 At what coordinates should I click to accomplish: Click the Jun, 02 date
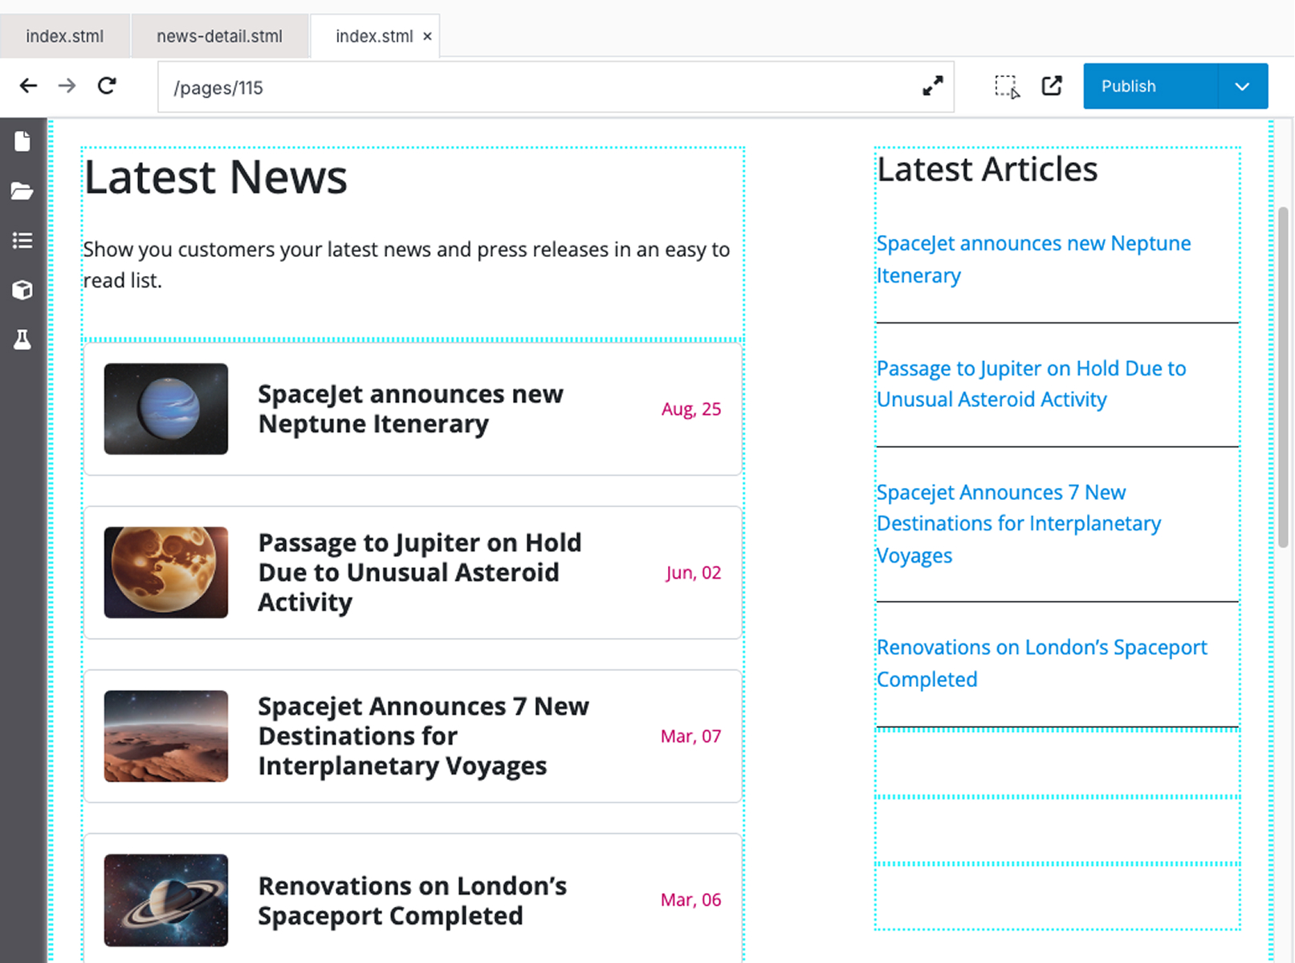point(694,572)
